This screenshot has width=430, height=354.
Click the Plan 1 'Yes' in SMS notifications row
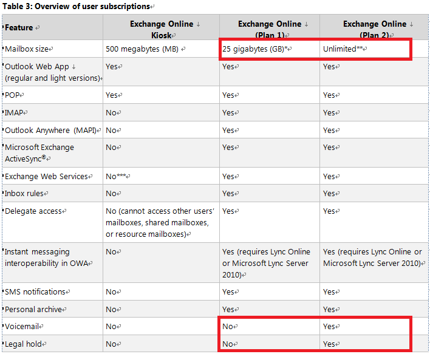(x=228, y=291)
